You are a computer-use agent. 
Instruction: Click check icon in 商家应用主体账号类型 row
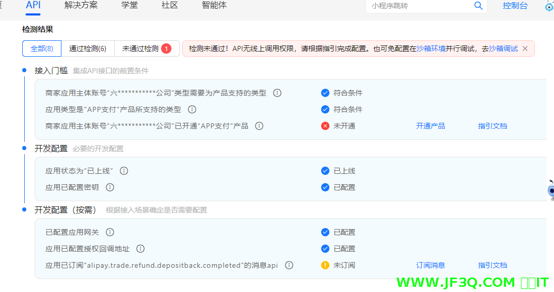(x=325, y=93)
